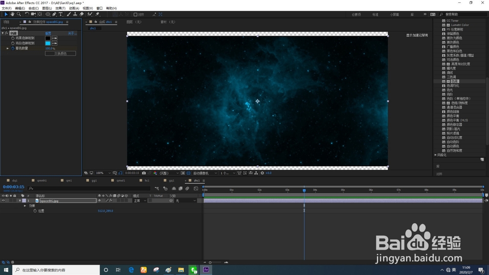Select the Hand tool

(12, 14)
